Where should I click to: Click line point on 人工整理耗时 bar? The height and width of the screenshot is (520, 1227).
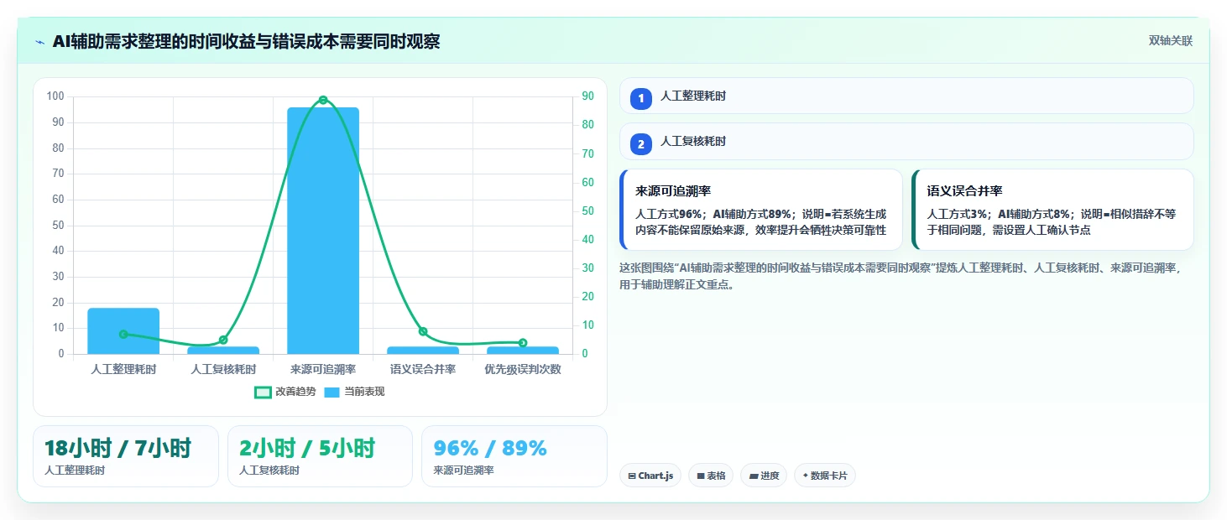(123, 334)
